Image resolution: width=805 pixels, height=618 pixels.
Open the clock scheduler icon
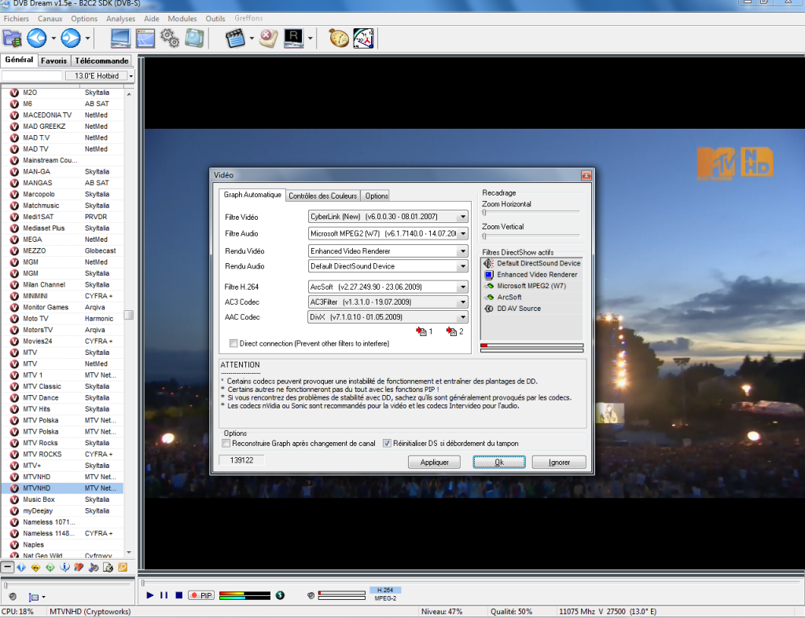point(363,38)
